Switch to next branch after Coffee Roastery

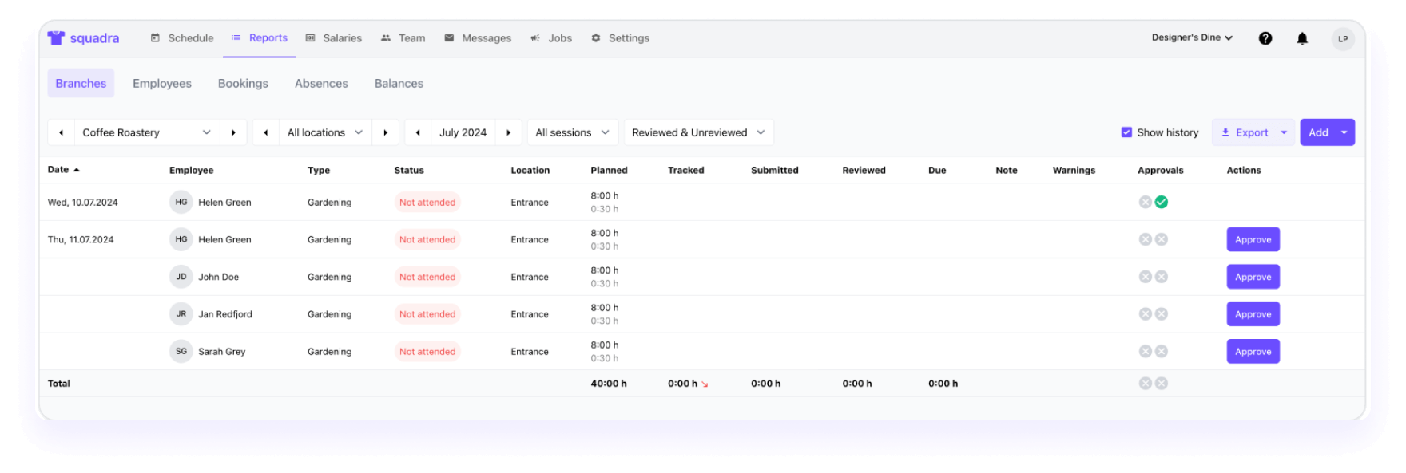[233, 132]
